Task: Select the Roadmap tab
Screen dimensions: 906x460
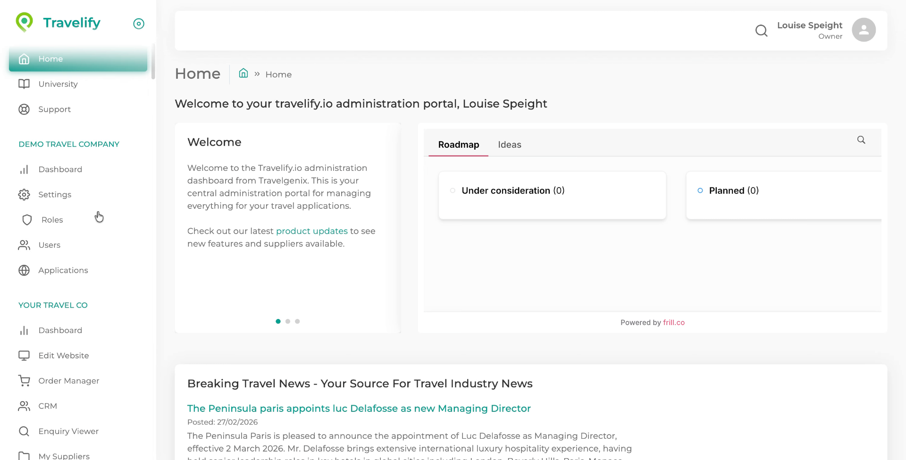Action: pos(458,145)
